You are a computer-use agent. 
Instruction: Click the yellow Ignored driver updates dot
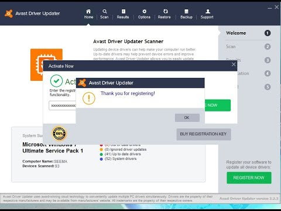101,149
